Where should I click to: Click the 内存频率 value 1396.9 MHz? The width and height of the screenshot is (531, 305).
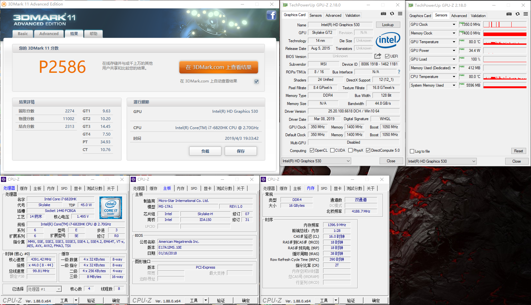[337, 225]
